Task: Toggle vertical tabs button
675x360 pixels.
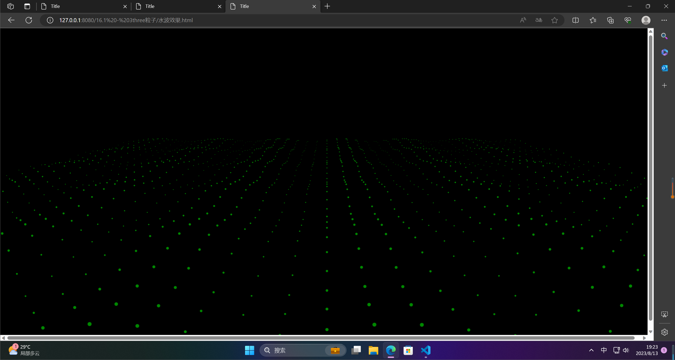Action: 27,6
